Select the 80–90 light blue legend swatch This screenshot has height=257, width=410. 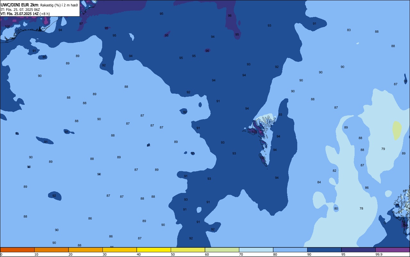click(290, 250)
